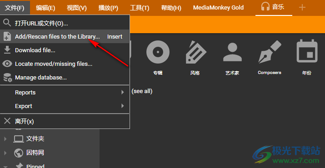Click the X icon beside 离开
Viewport: 325px width, 168px height.
7,121
